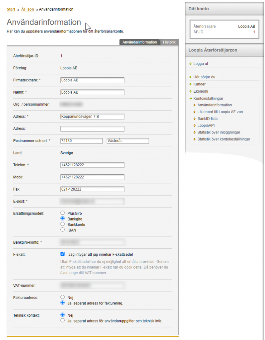The image size is (265, 340).
Task: Click the LoopiaAPI bullet icon
Action: click(195, 126)
